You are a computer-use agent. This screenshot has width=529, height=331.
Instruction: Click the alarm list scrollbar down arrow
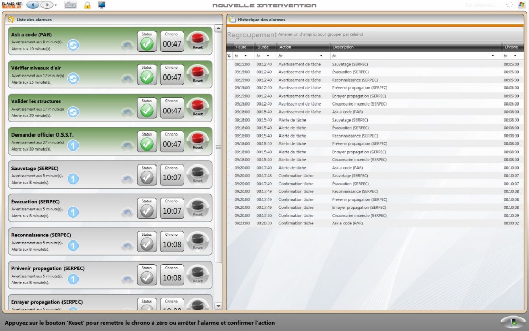218,306
